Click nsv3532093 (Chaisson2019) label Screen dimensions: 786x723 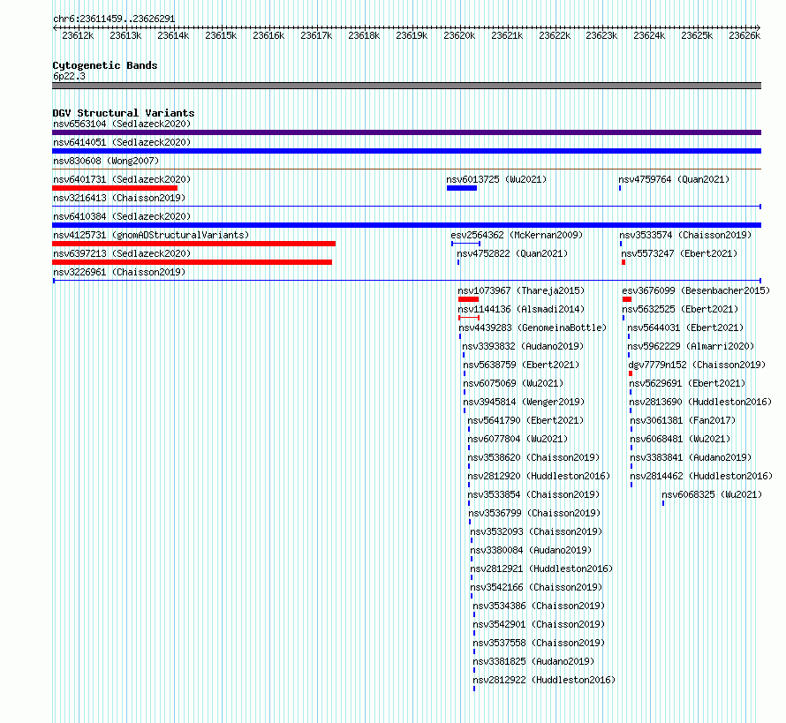536,531
